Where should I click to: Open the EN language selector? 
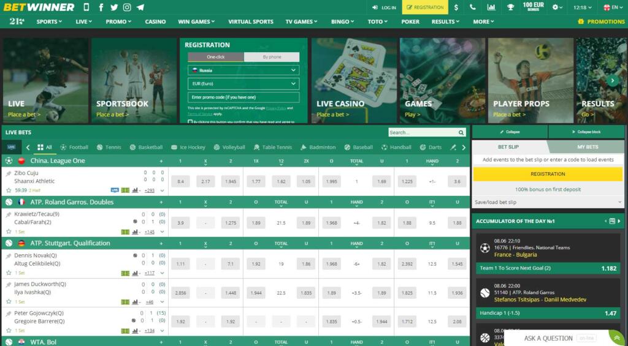coord(613,7)
